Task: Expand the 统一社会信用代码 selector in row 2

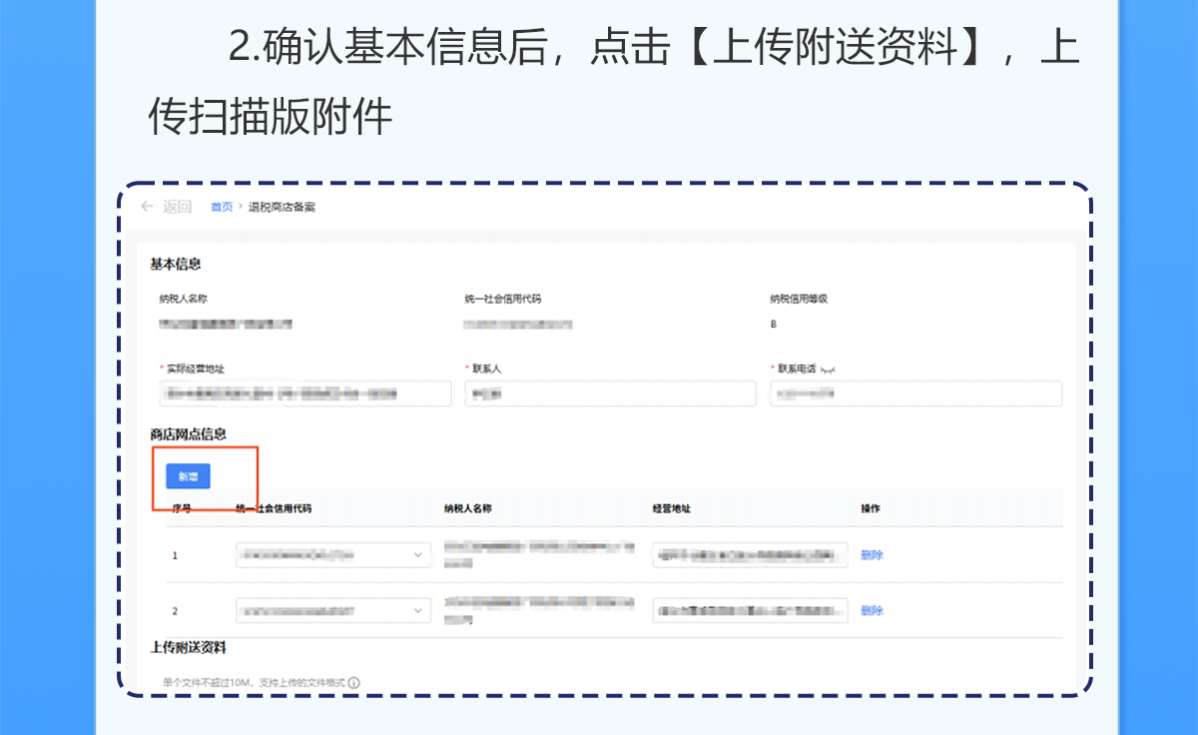Action: point(419,609)
